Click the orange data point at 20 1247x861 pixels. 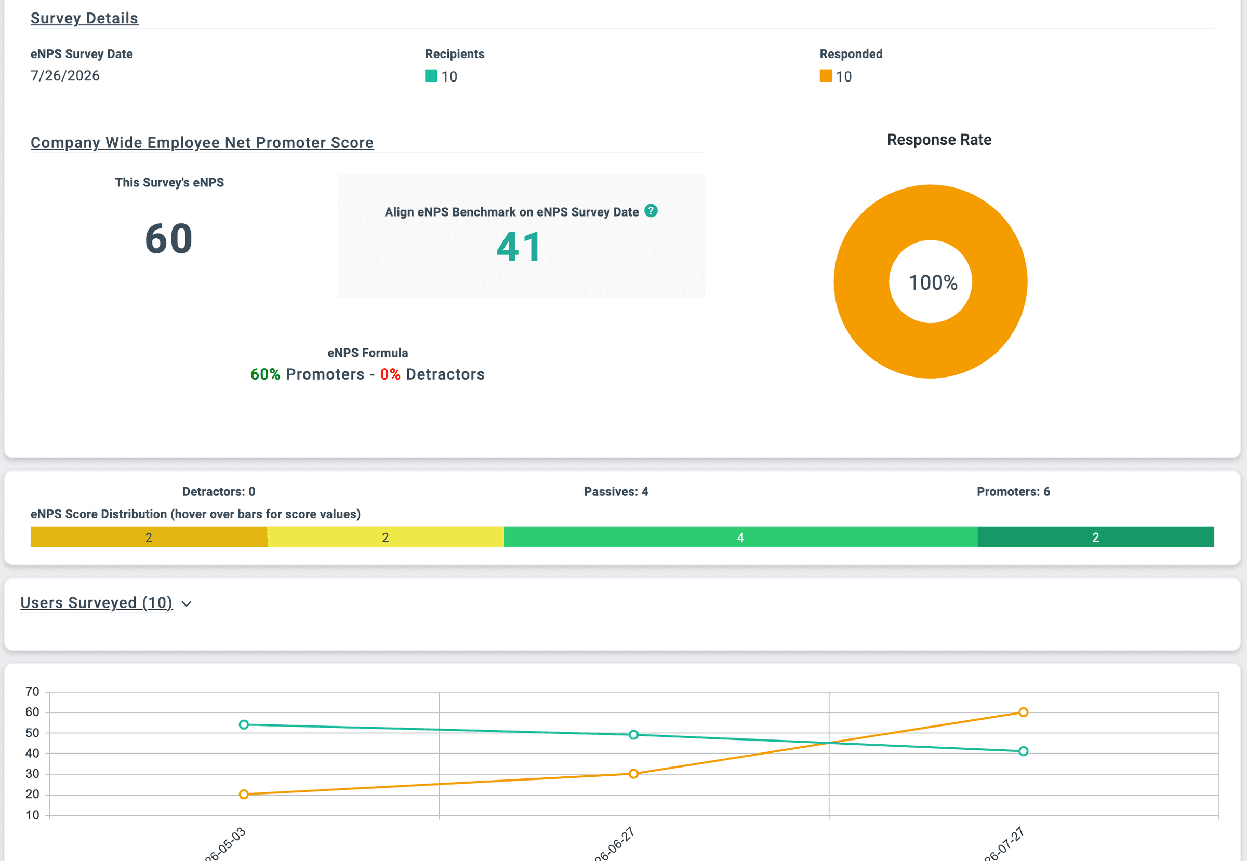(x=244, y=794)
